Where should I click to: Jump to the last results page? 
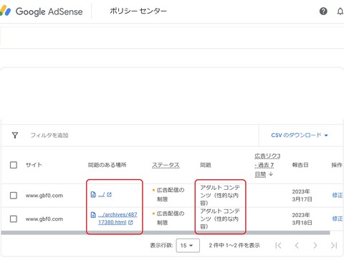pos(334,245)
